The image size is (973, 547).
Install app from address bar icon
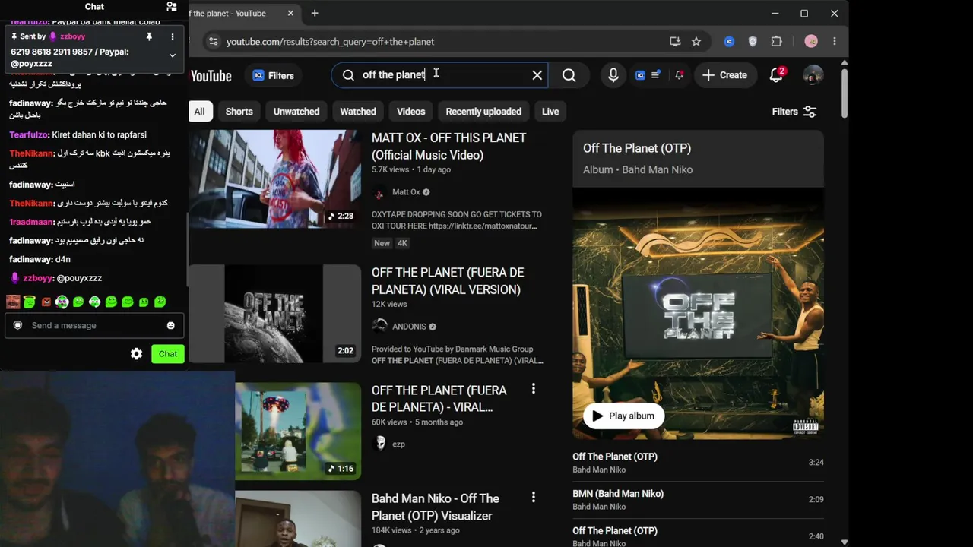tap(675, 42)
